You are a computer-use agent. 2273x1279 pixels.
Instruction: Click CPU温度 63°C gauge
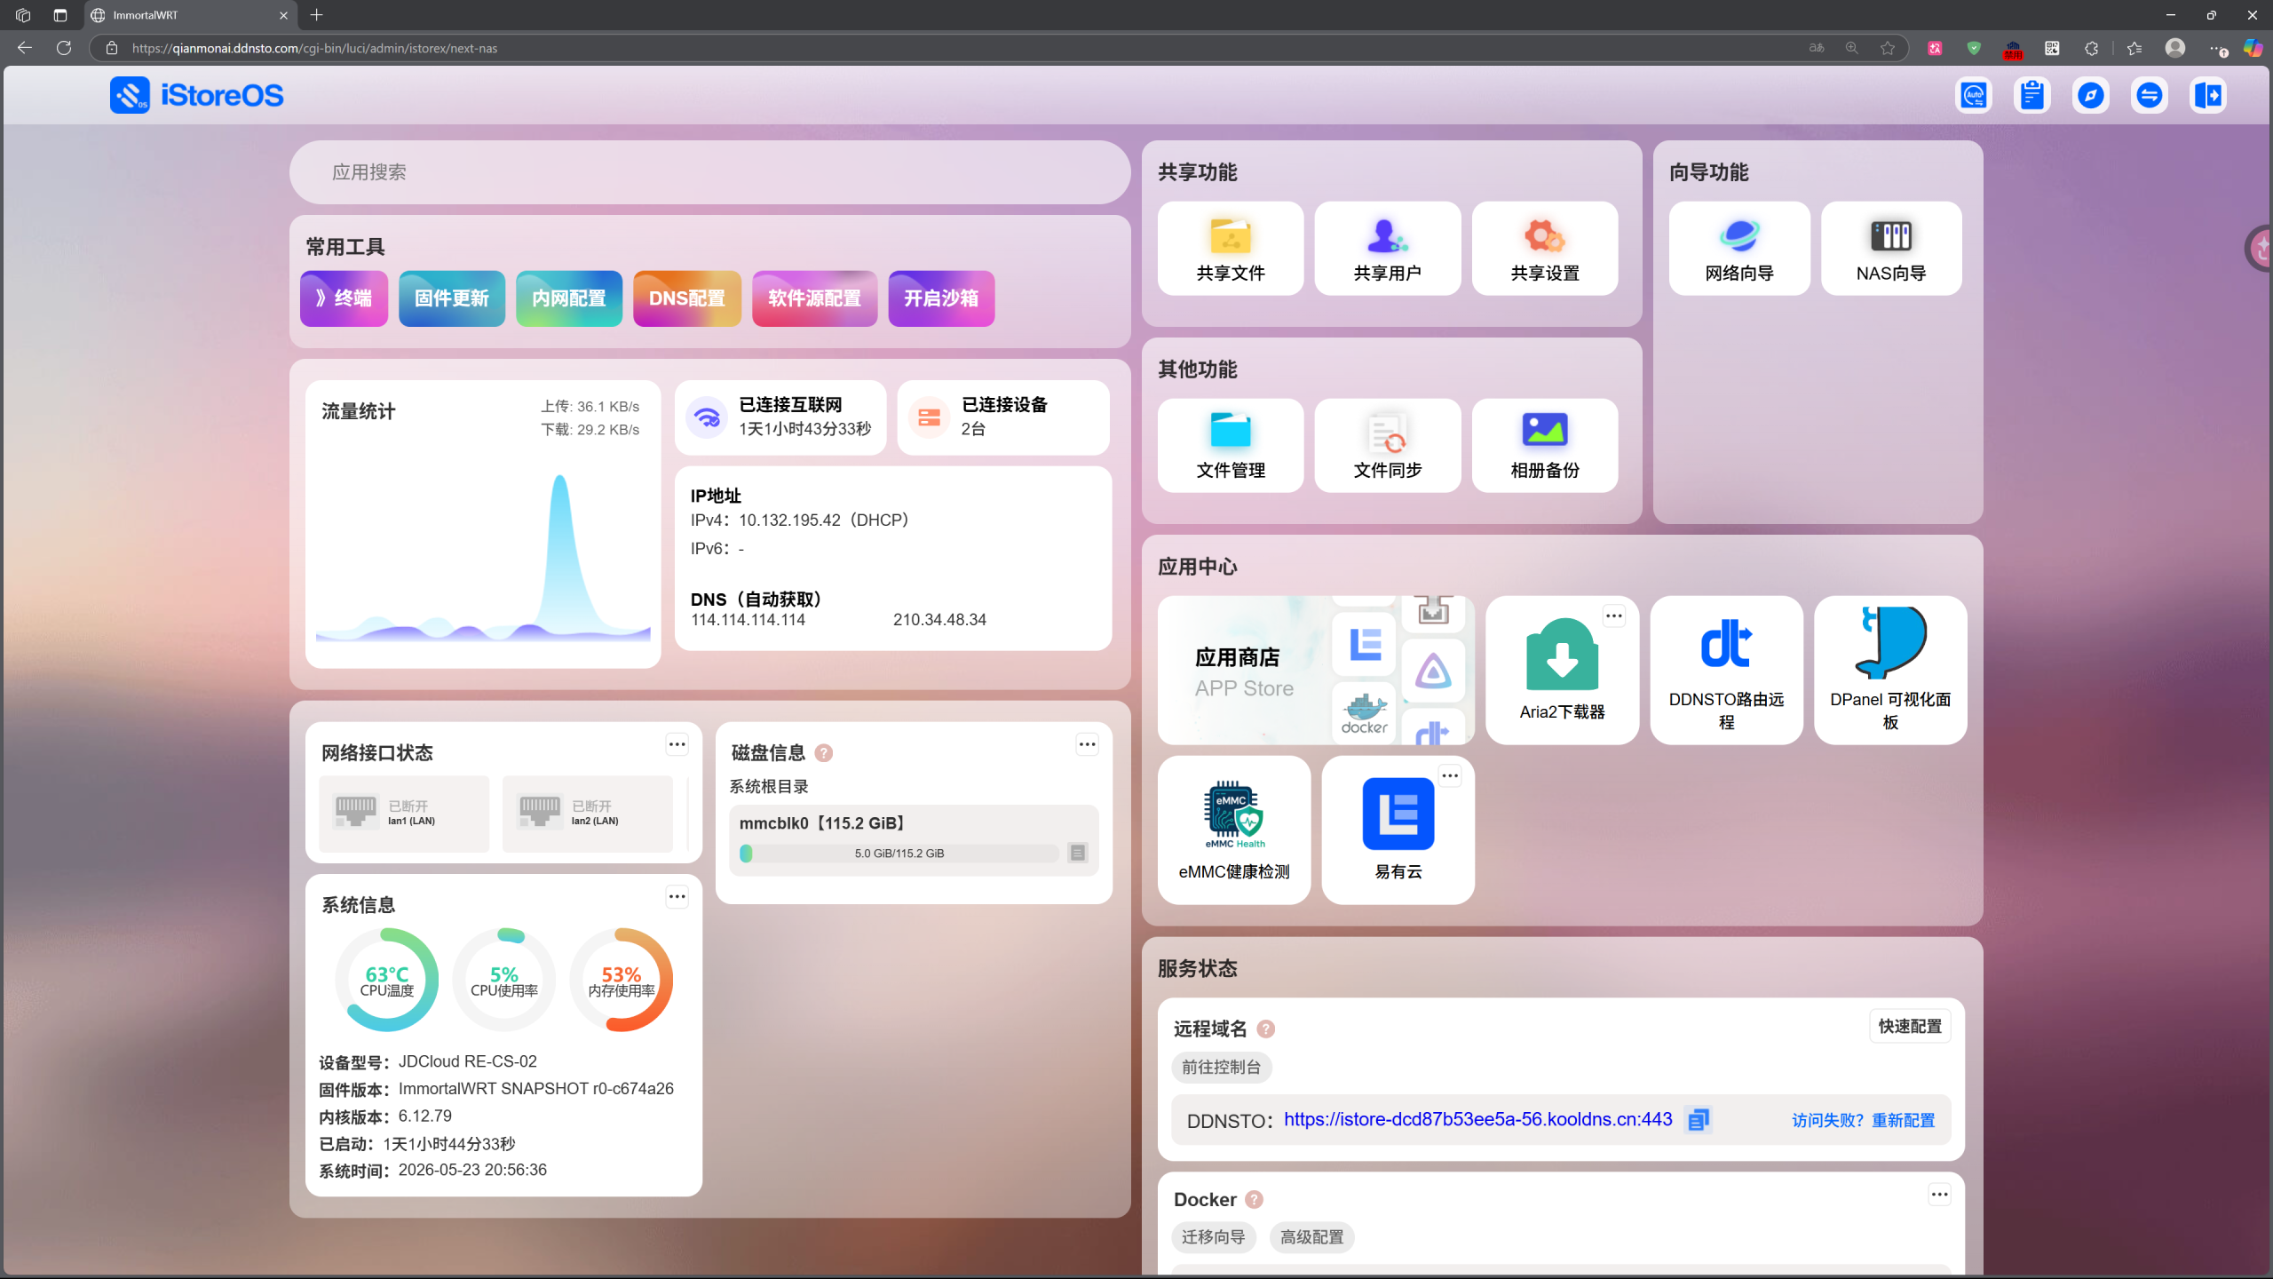pyautogui.click(x=387, y=981)
